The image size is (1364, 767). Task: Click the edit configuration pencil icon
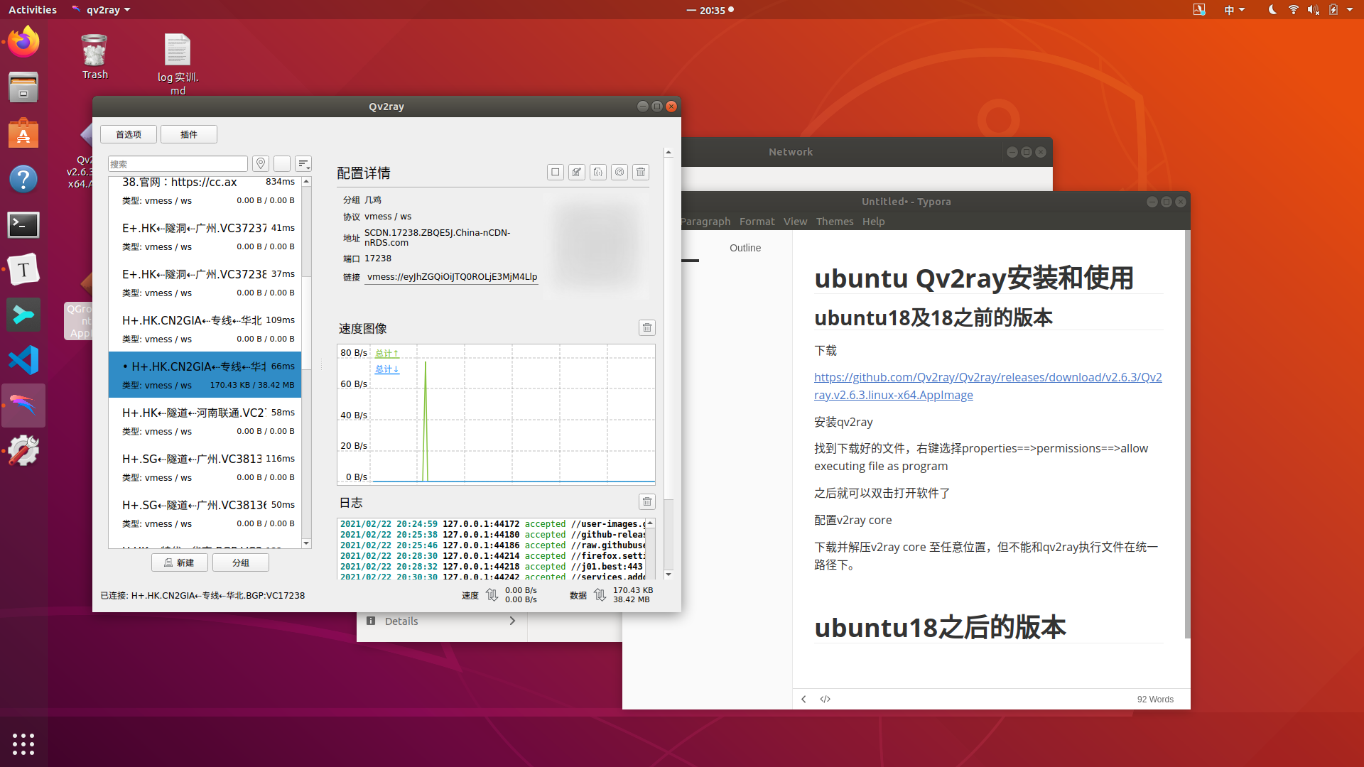(x=577, y=172)
